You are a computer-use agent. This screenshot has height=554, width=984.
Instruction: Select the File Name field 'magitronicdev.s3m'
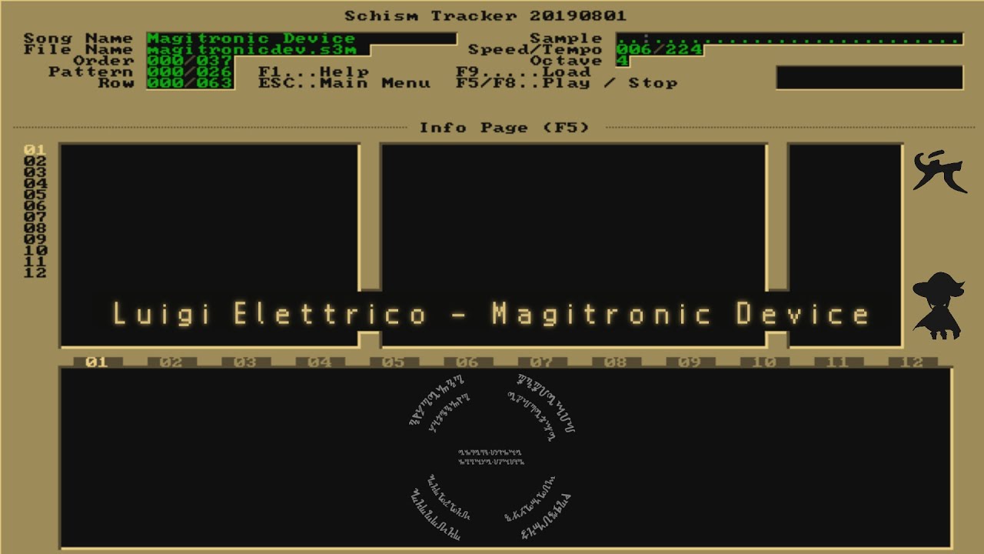(x=258, y=50)
